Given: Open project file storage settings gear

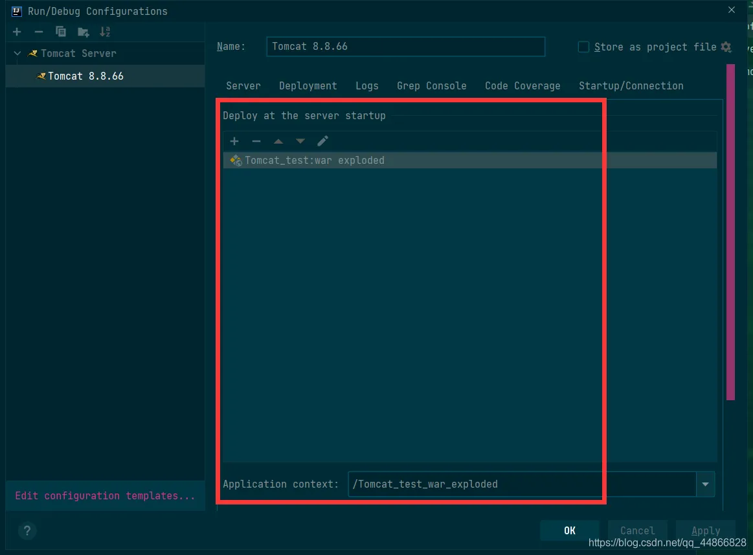Looking at the screenshot, I should (726, 47).
